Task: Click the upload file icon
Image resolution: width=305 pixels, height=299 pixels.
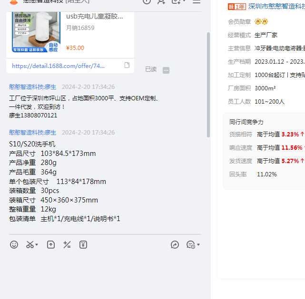Action: click(x=51, y=245)
